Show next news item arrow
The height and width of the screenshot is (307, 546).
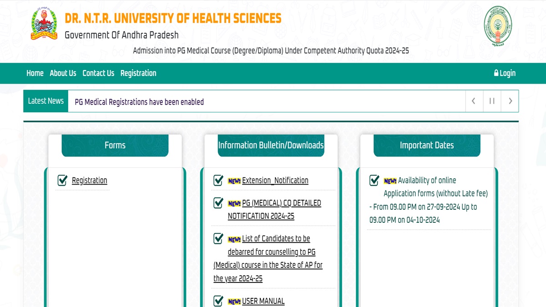coord(510,101)
